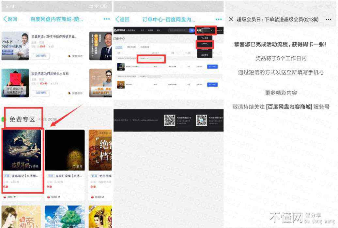Open the 绝密档案 order thumbnail
The image size is (338, 228).
point(121,85)
